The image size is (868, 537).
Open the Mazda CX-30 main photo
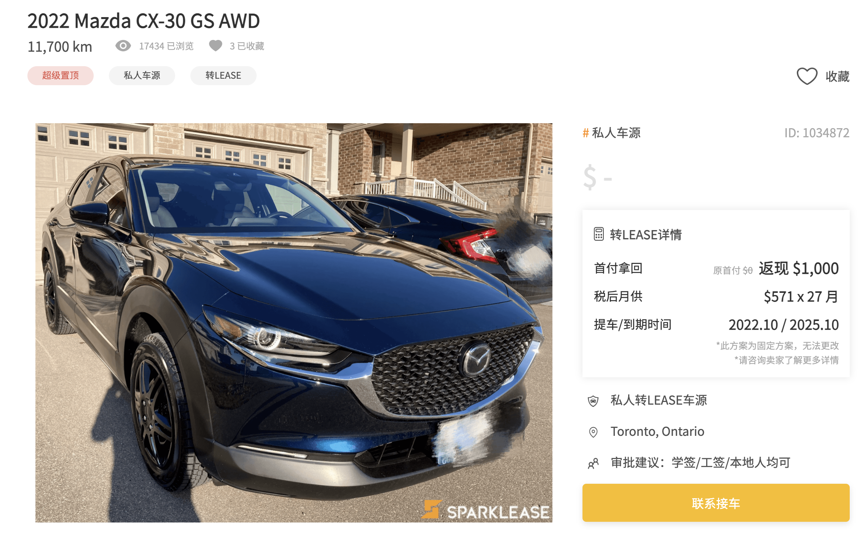pos(294,323)
